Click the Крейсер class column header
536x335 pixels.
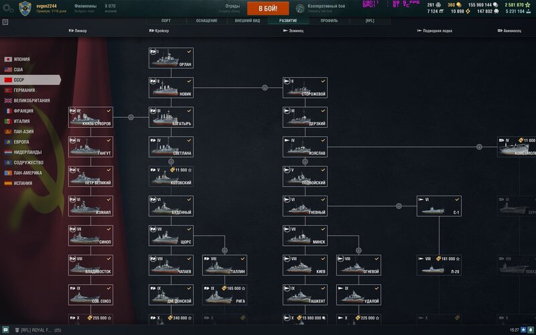coord(159,31)
